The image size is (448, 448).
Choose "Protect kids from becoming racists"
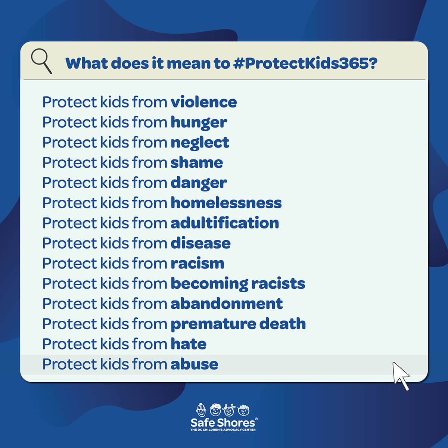coord(174,283)
